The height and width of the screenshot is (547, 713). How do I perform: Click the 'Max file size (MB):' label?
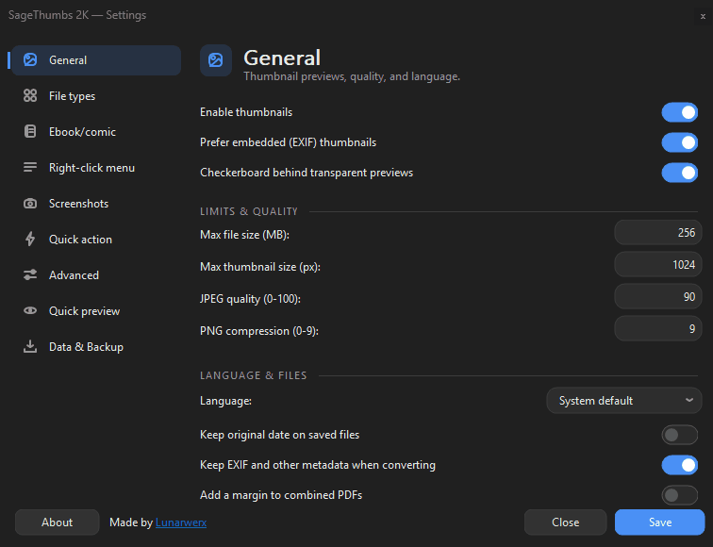[244, 235]
